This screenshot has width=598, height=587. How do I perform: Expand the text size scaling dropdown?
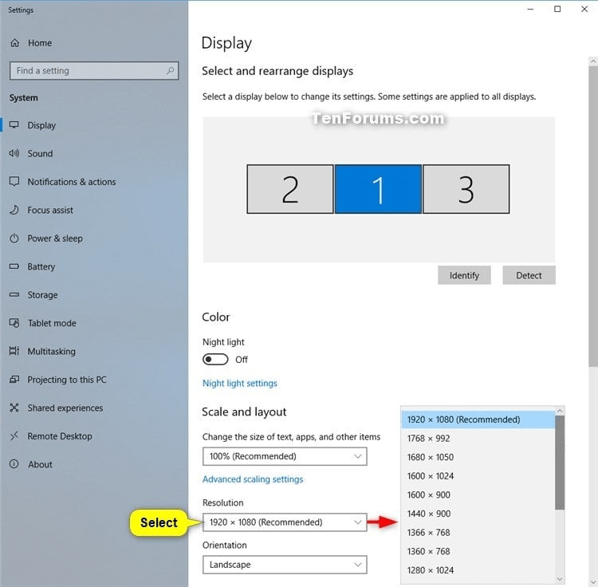[284, 456]
